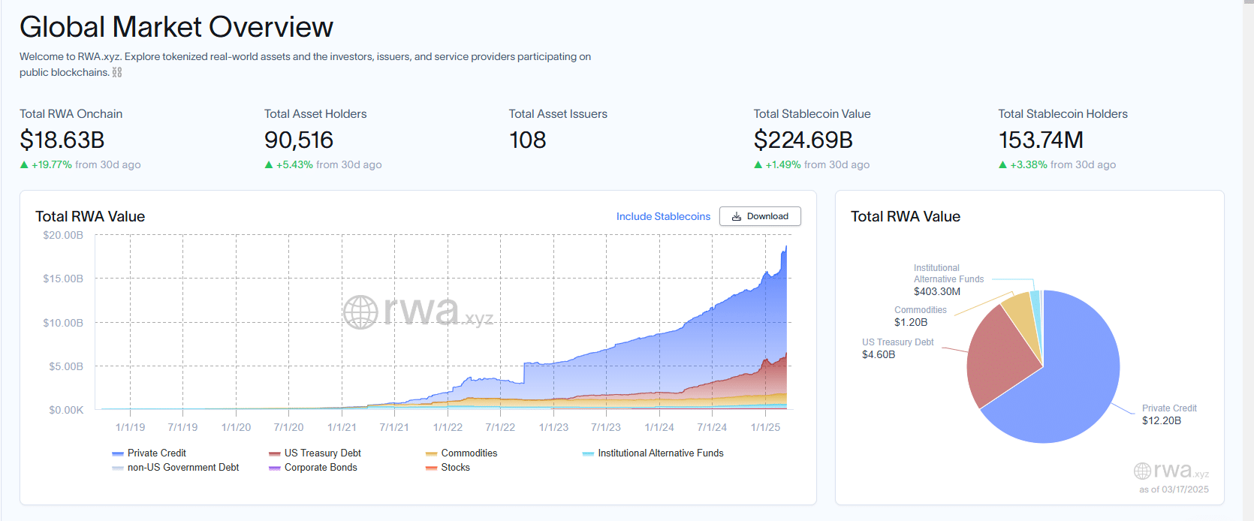Click the $224.69B Total Stablecoin Value figure
Screen dimensions: 1254x521
tap(803, 140)
